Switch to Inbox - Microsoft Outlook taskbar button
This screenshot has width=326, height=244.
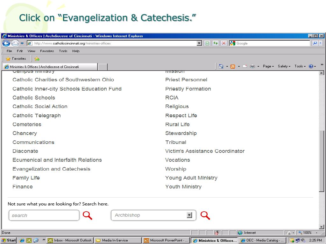coord(70,240)
